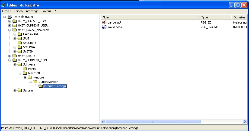Expand the HARDWARE key
249x131 pixels.
pos(15,34)
